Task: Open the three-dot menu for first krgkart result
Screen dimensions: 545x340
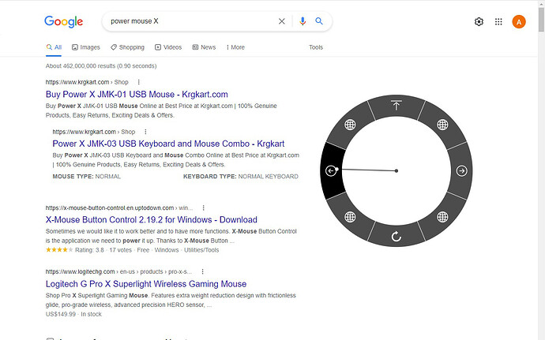Action: (139, 82)
